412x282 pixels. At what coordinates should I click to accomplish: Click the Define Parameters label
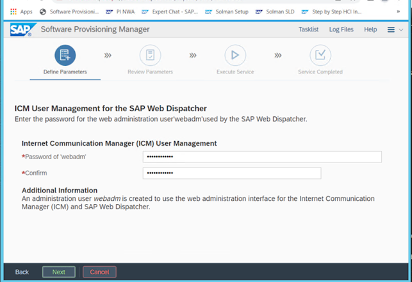(65, 72)
